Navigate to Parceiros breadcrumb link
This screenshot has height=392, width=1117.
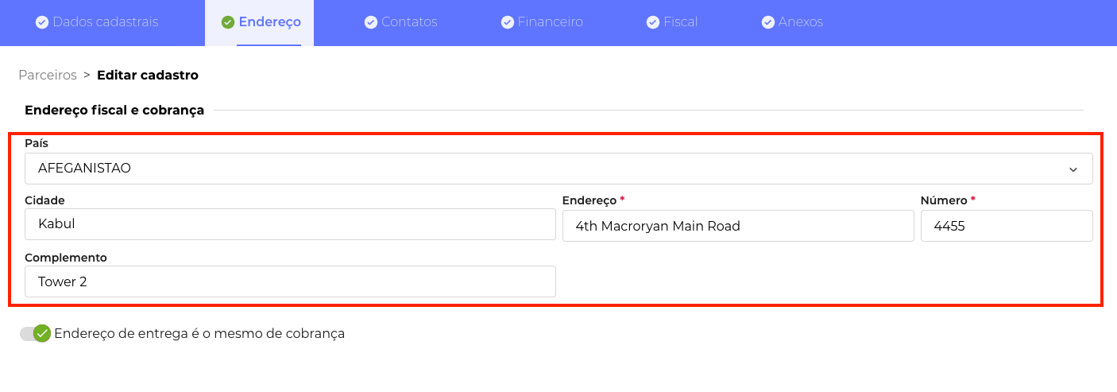coord(48,76)
